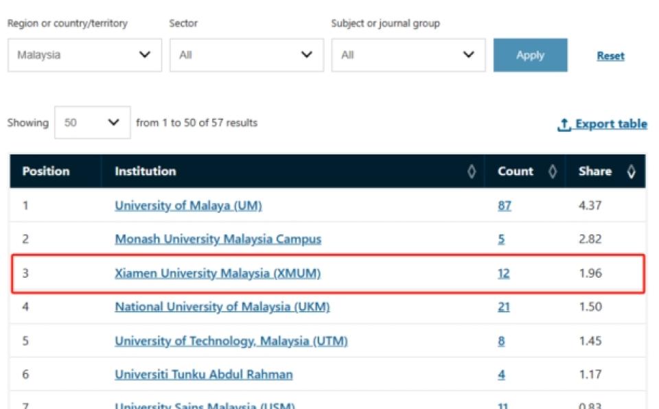This screenshot has height=409, width=659.
Task: Open count 12 for Xiamen University Malaysia
Action: pyautogui.click(x=502, y=272)
